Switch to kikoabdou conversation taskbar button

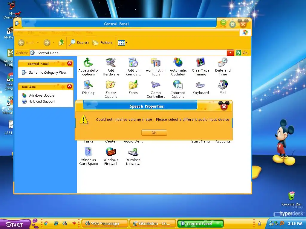(x=153, y=224)
